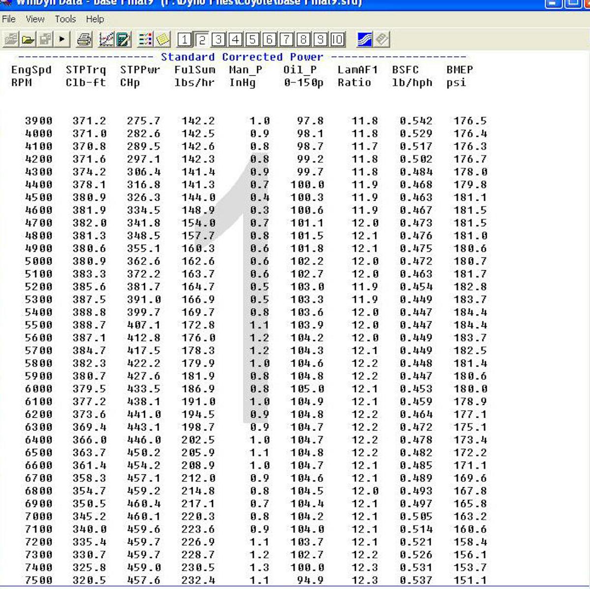Click the STPTrq column header

(86, 70)
